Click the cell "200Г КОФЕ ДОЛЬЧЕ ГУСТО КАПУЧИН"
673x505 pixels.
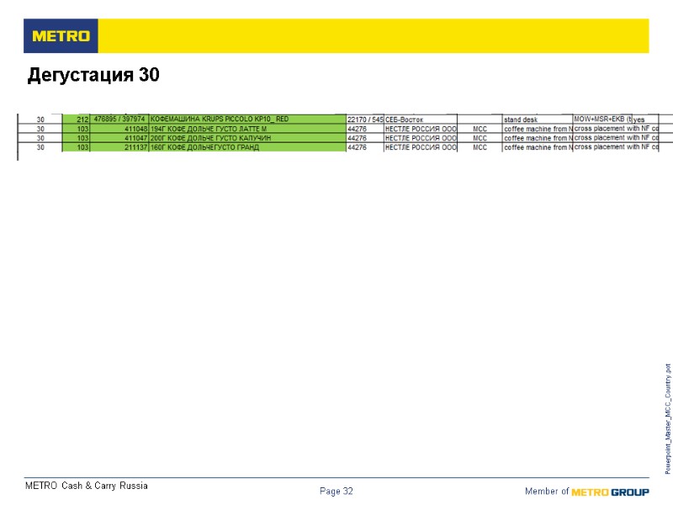point(247,138)
